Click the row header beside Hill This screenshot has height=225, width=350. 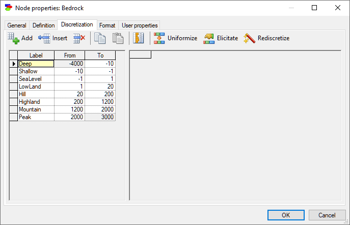click(x=14, y=94)
